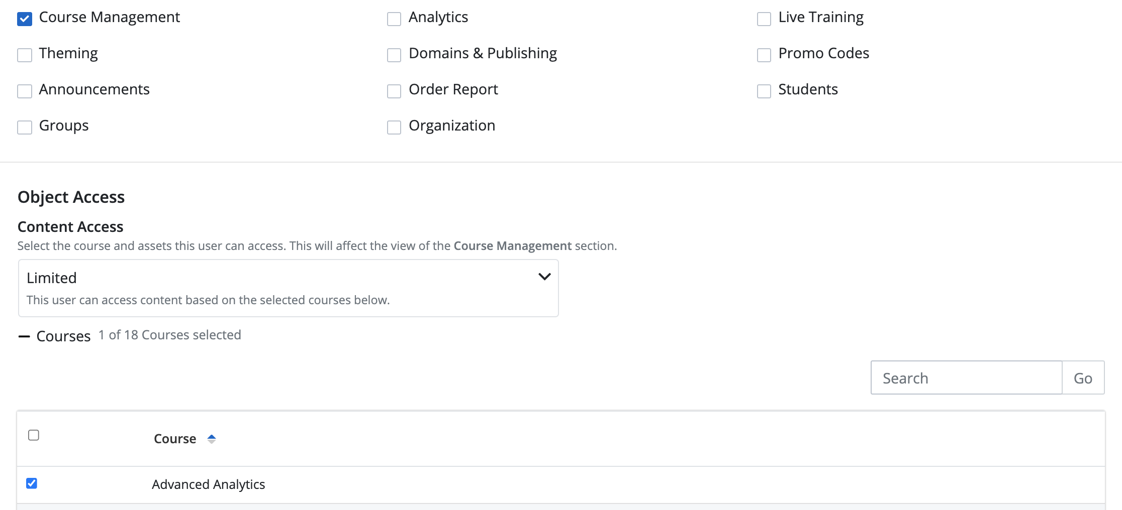Click into the course Search field
Viewport: 1122px width, 510px height.
(966, 378)
